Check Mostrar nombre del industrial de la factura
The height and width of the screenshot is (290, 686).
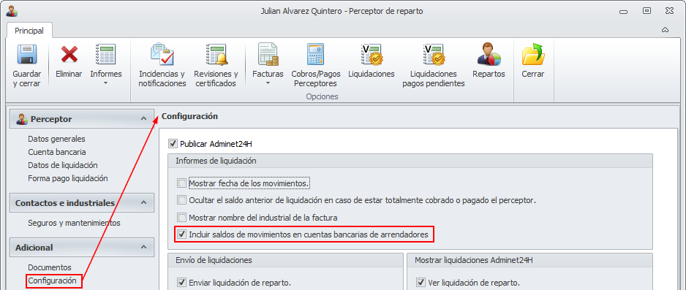(x=181, y=218)
